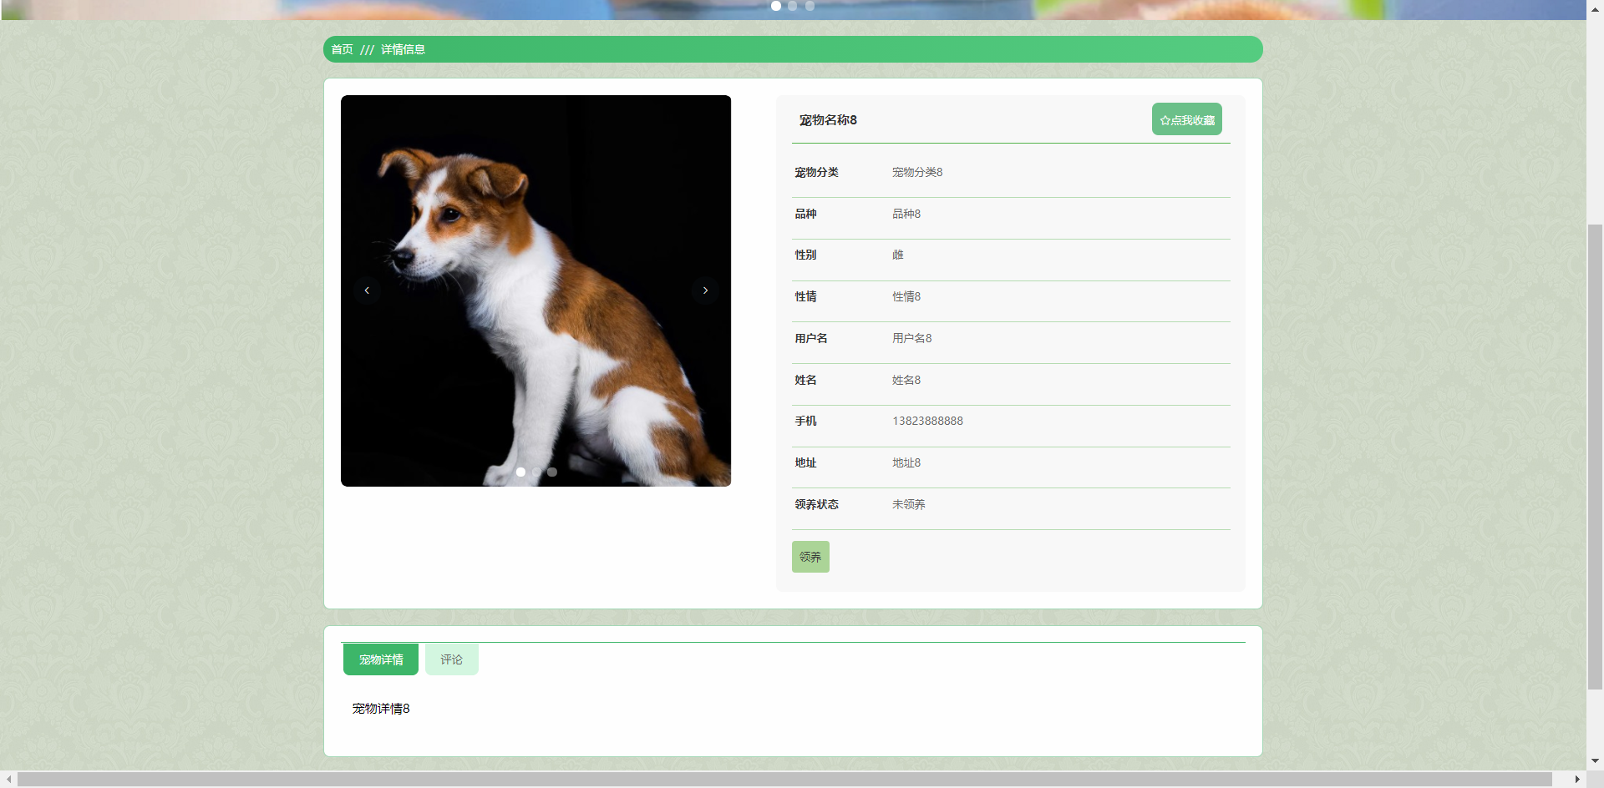
Task: Click the scroll right arrow at the bottom
Action: click(x=1576, y=779)
